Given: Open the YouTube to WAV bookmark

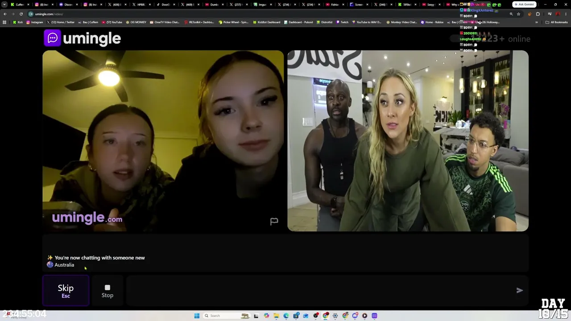Looking at the screenshot, I should click(x=367, y=22).
